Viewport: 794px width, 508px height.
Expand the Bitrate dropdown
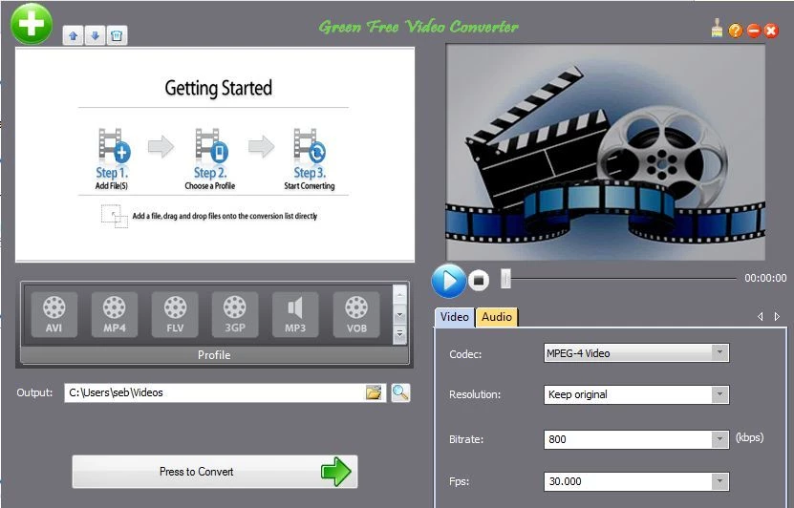tap(719, 439)
